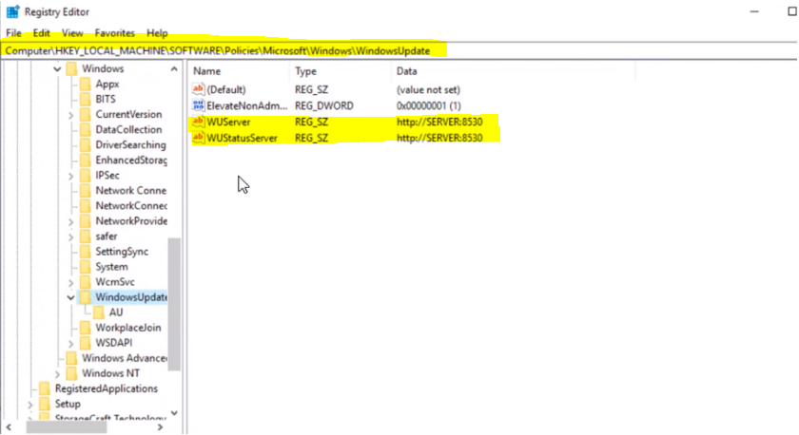Viewport: 799px width, 435px height.
Task: Click the safer folder icon
Action: click(x=86, y=236)
